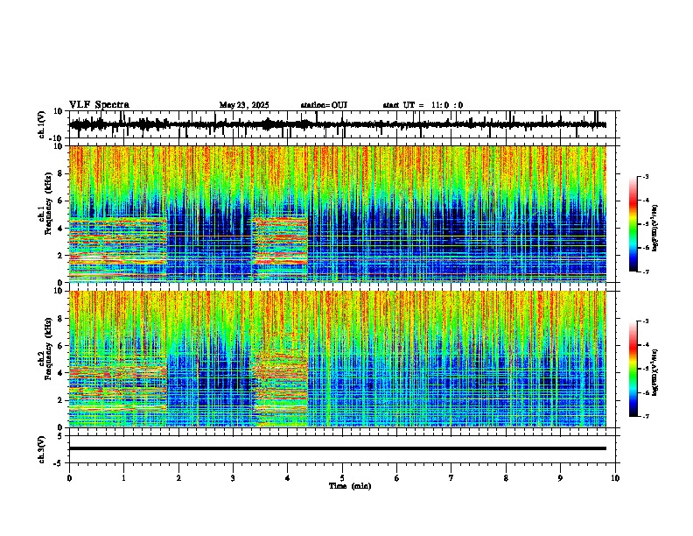Click the ch.3 flat voltage trace
This screenshot has height=536, width=693.
point(338,448)
